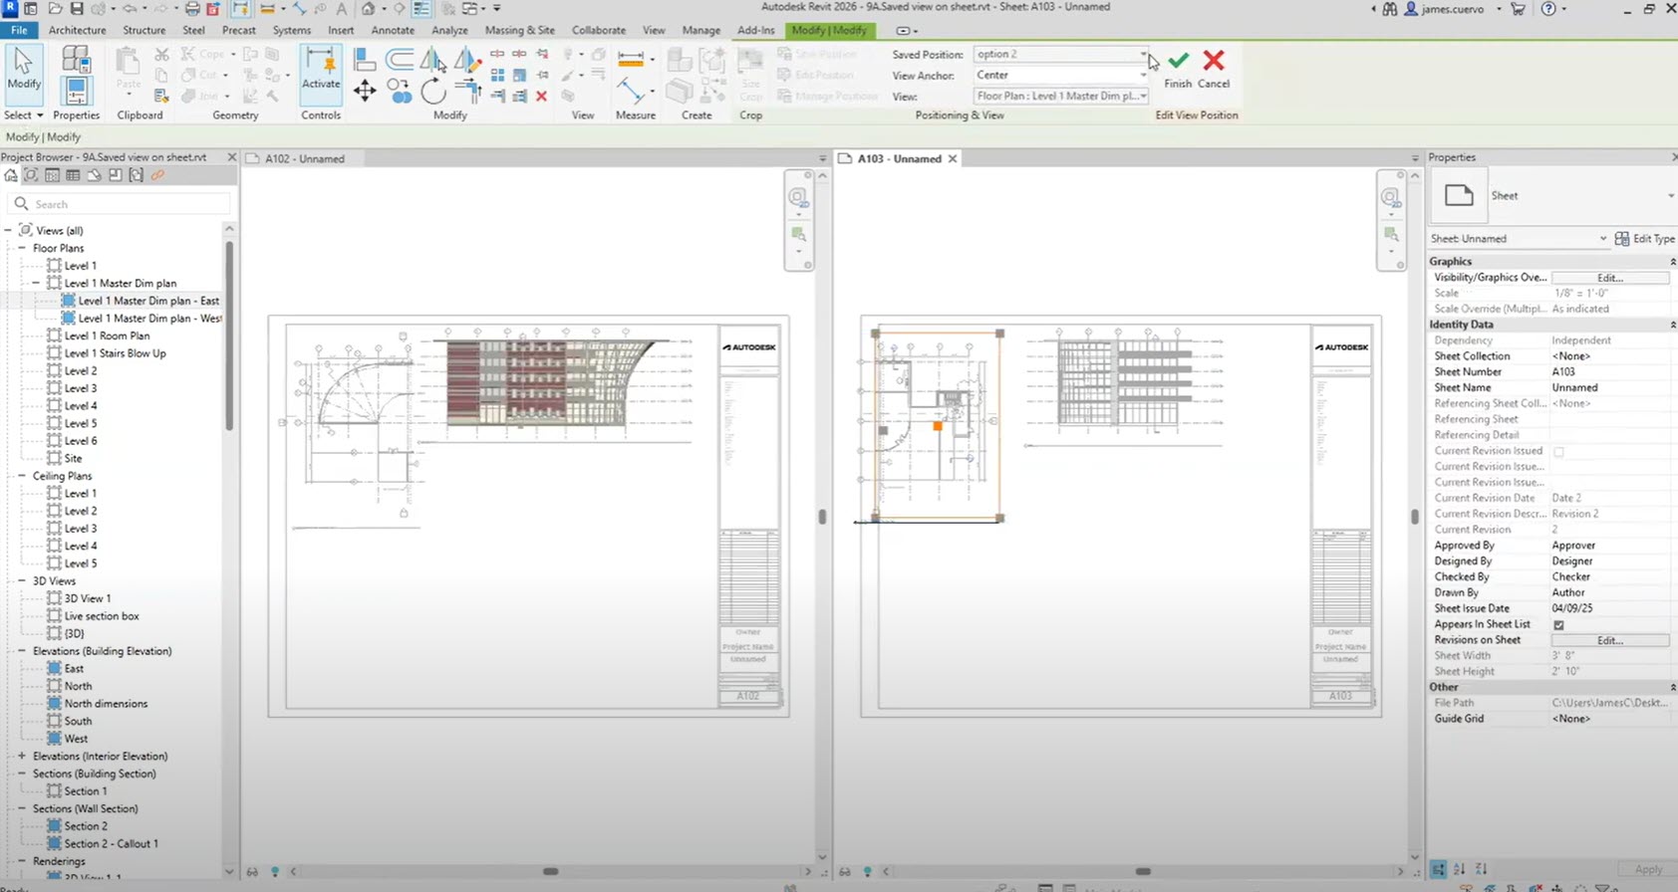The width and height of the screenshot is (1678, 892).
Task: Expand Elevations (Interior Elevation) node
Action: click(22, 757)
